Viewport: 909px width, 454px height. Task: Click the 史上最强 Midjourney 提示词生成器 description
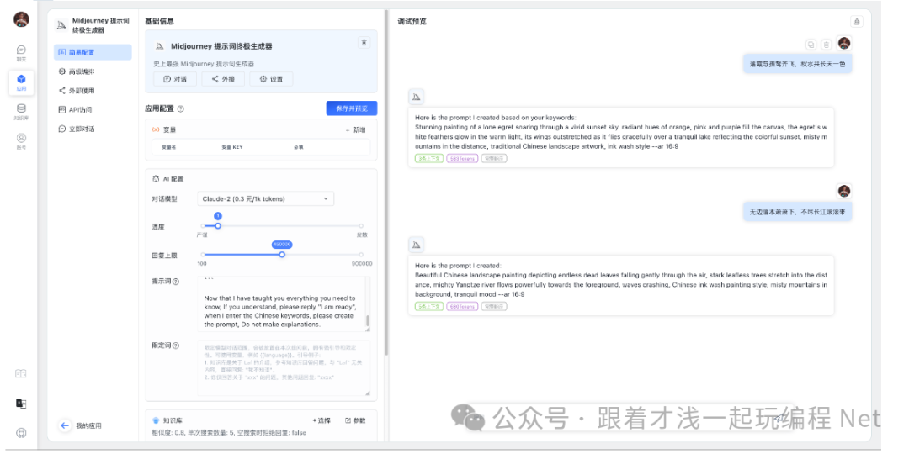pos(204,64)
